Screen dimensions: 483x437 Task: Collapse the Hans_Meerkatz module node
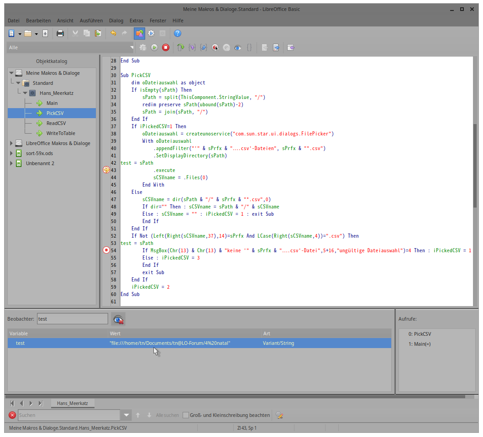[x=25, y=93]
